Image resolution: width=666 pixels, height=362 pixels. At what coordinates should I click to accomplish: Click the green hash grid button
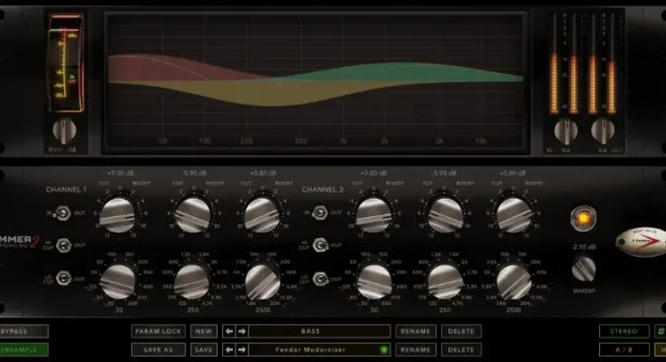[661, 332]
